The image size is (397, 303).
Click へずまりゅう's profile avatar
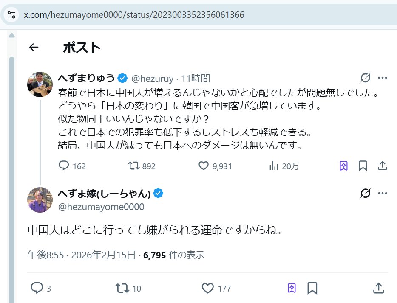[x=40, y=84]
